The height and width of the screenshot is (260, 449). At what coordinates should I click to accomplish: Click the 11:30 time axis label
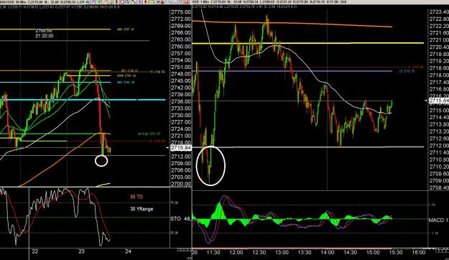[213, 252]
